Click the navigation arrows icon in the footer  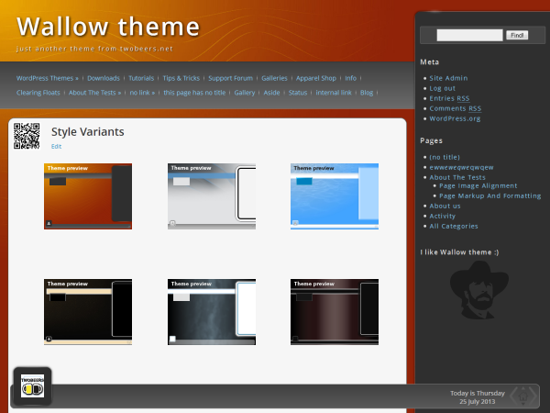(522, 396)
